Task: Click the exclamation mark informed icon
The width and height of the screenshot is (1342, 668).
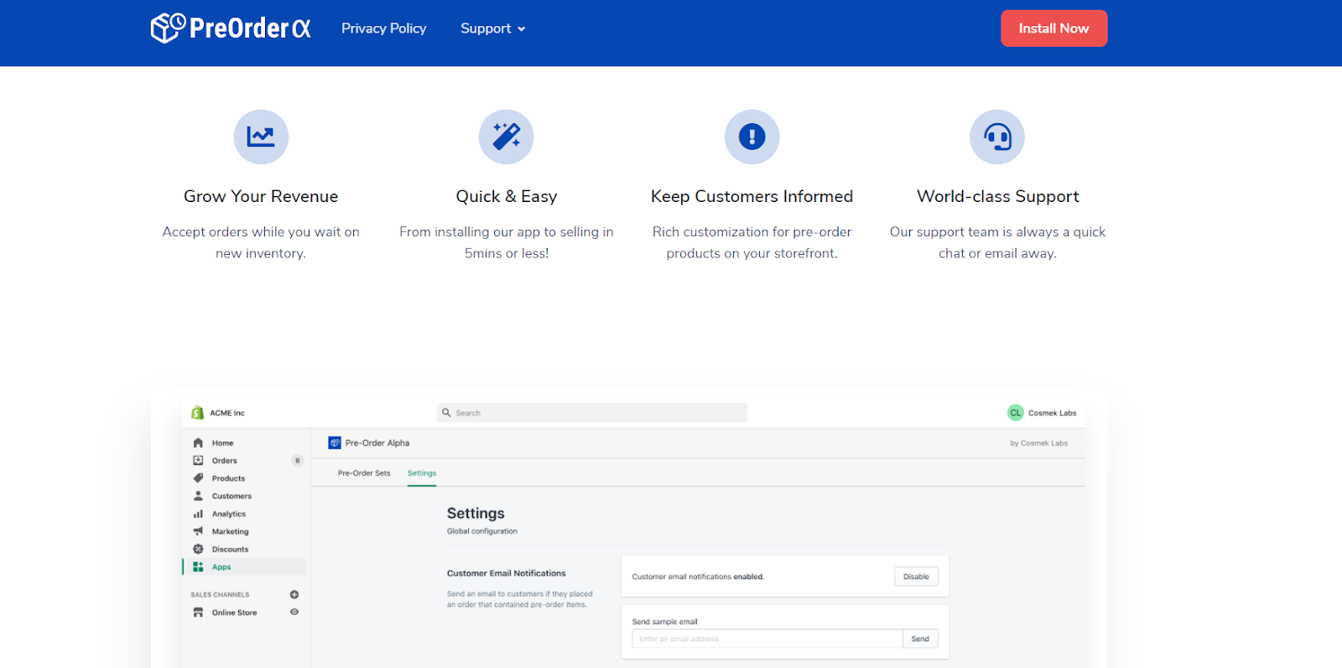Action: tap(752, 137)
